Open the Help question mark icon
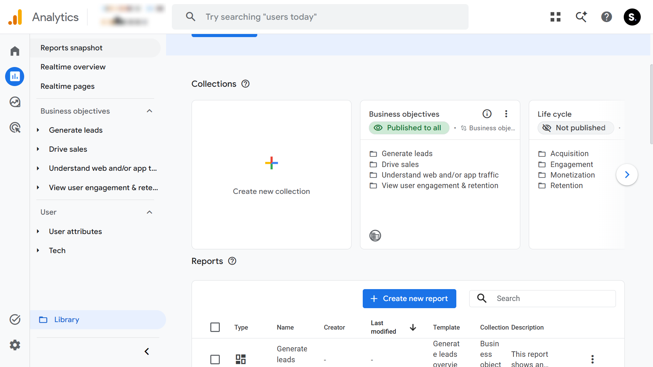 (x=606, y=17)
